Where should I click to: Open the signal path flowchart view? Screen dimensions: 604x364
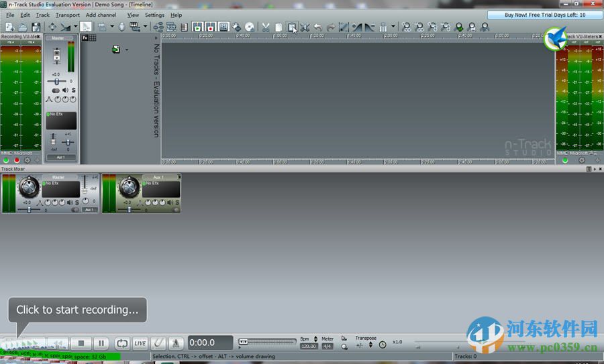point(158,27)
